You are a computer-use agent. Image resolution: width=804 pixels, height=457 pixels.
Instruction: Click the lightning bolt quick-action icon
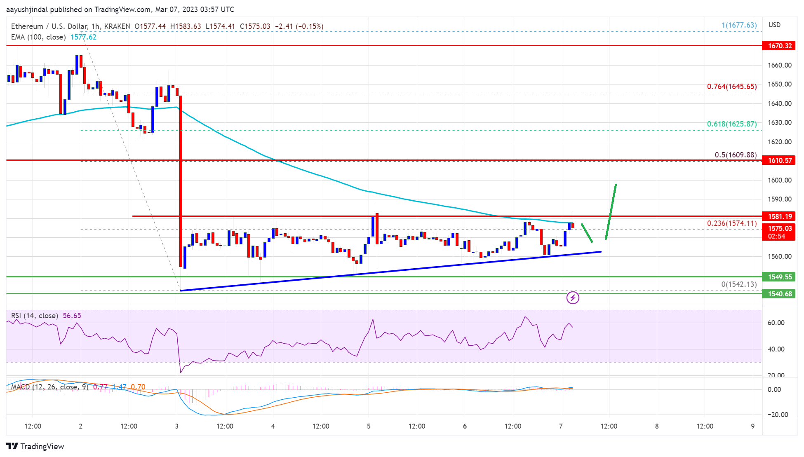(574, 298)
